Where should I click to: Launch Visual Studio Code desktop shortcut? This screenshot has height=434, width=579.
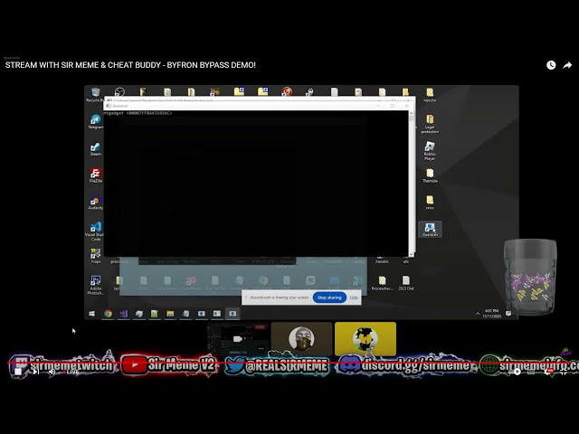click(x=95, y=231)
